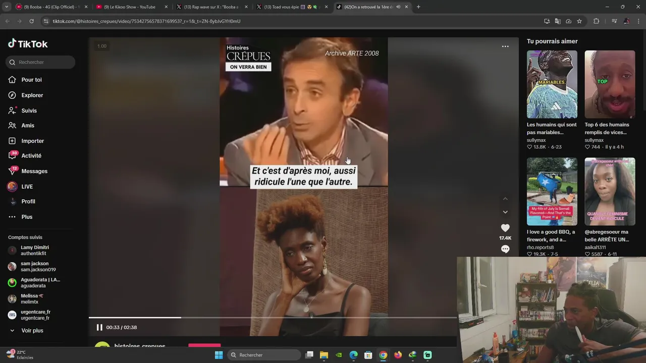Switch to Rap wave sur X tab
This screenshot has width=646, height=363.
coord(211,7)
